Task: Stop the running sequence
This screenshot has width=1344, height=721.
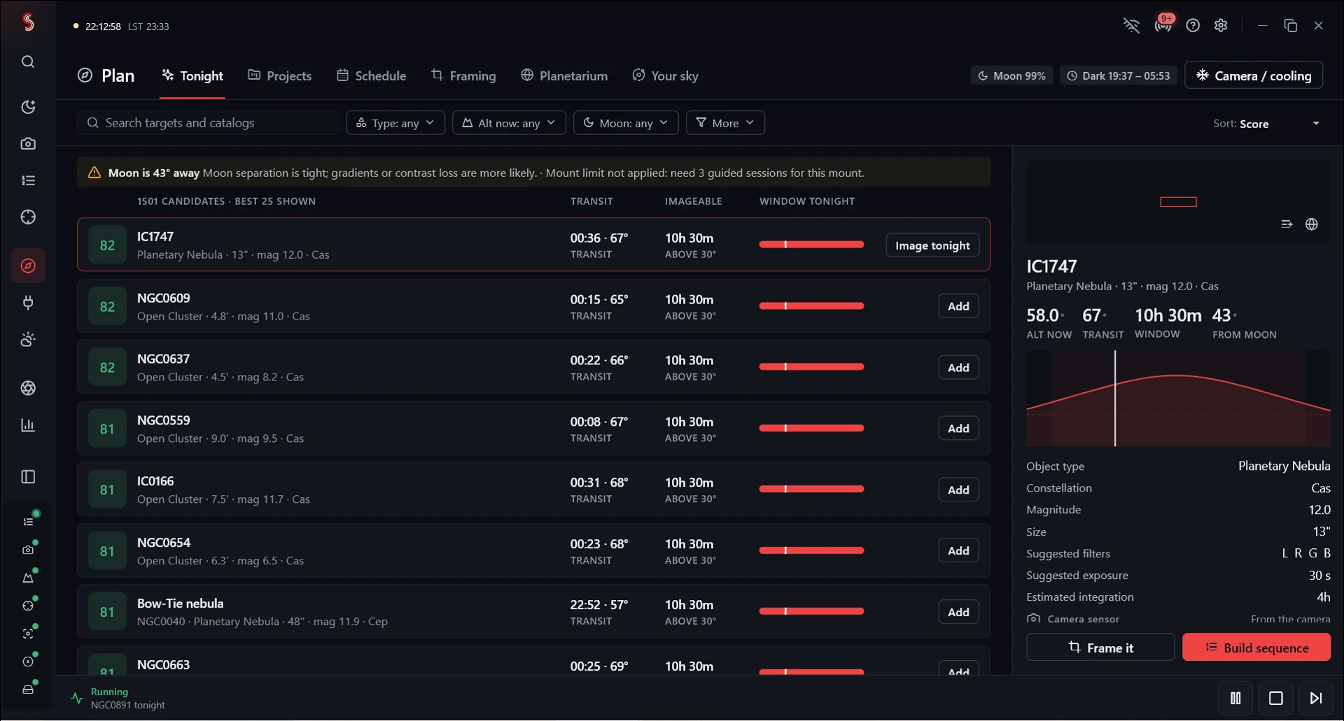Action: pyautogui.click(x=1276, y=698)
